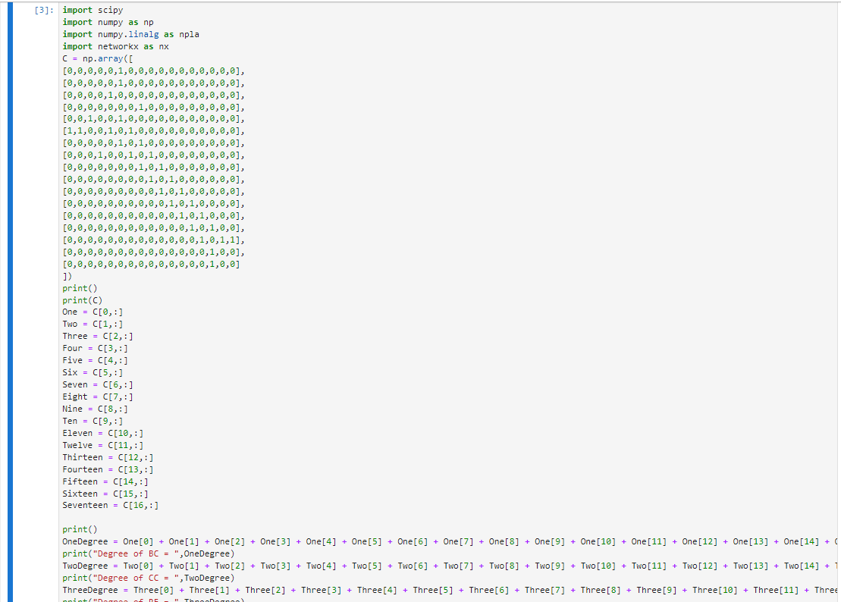Click the "OneDegree" variable being assigned
841x602 pixels.
coord(85,541)
